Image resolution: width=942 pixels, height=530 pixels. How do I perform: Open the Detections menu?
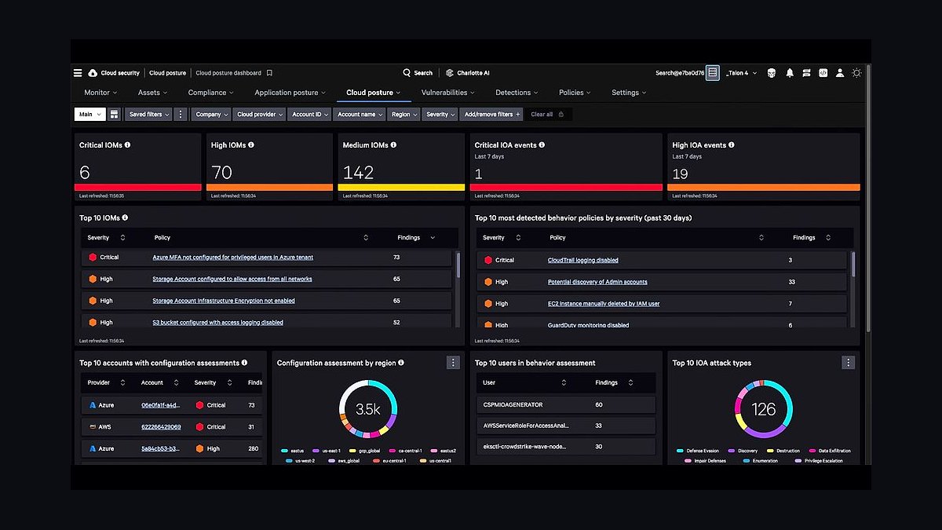(x=517, y=93)
